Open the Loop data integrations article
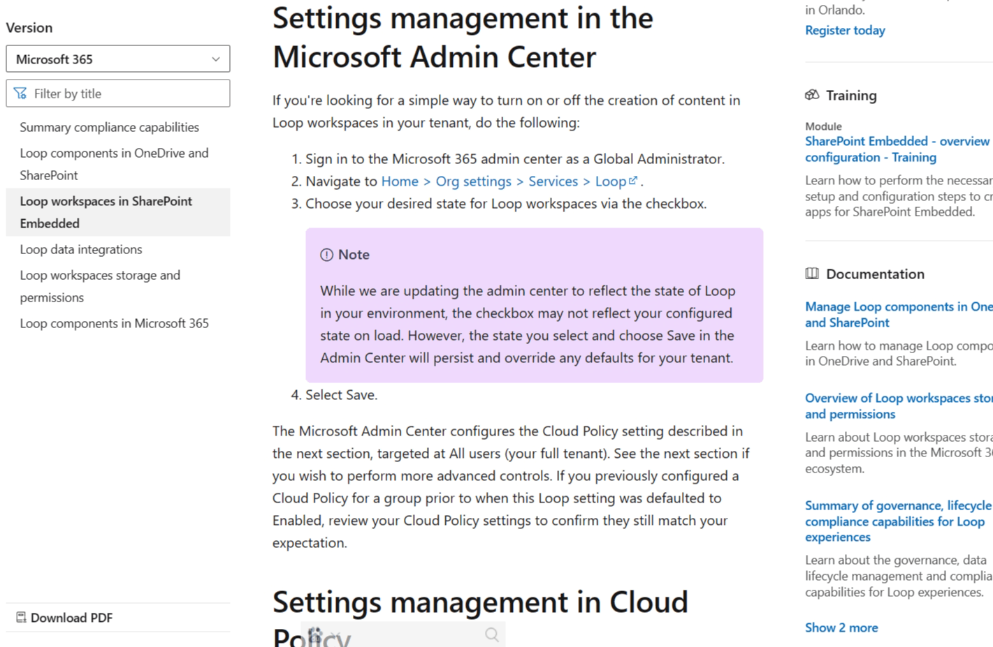This screenshot has width=993, height=647. click(81, 249)
